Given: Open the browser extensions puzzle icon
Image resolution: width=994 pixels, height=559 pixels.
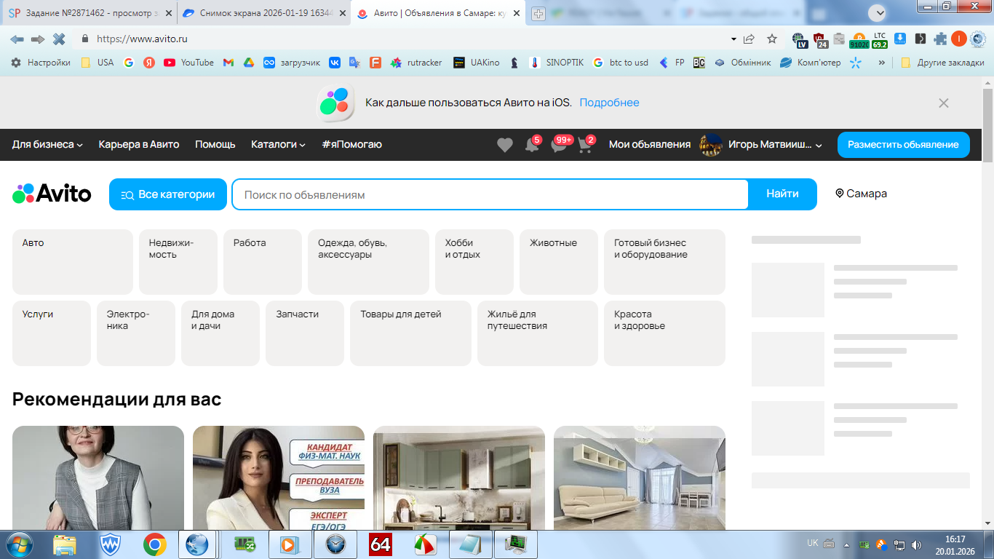Looking at the screenshot, I should tap(940, 39).
